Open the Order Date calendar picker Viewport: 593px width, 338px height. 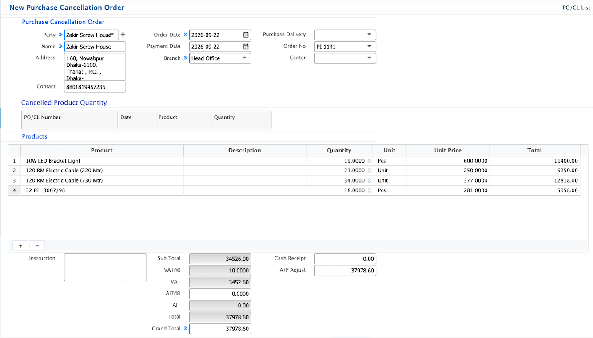point(246,35)
